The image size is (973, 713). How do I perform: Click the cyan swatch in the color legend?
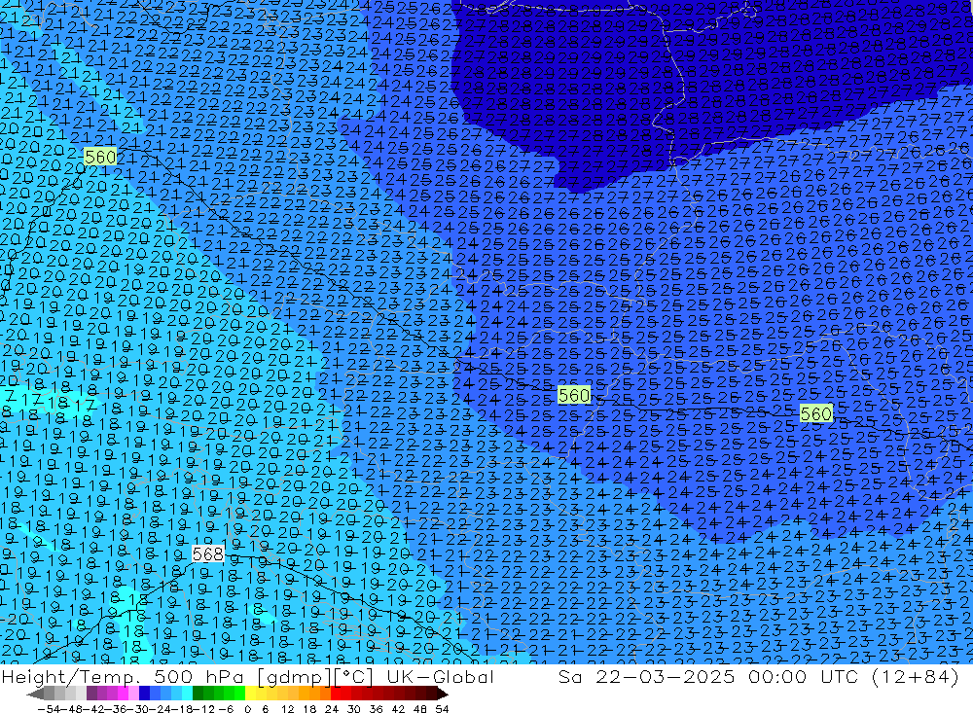[187, 695]
